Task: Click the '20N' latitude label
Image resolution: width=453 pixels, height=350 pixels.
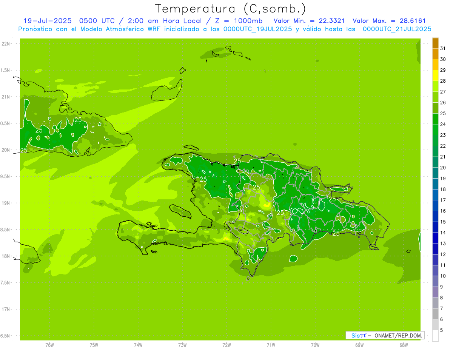Action: [6, 150]
